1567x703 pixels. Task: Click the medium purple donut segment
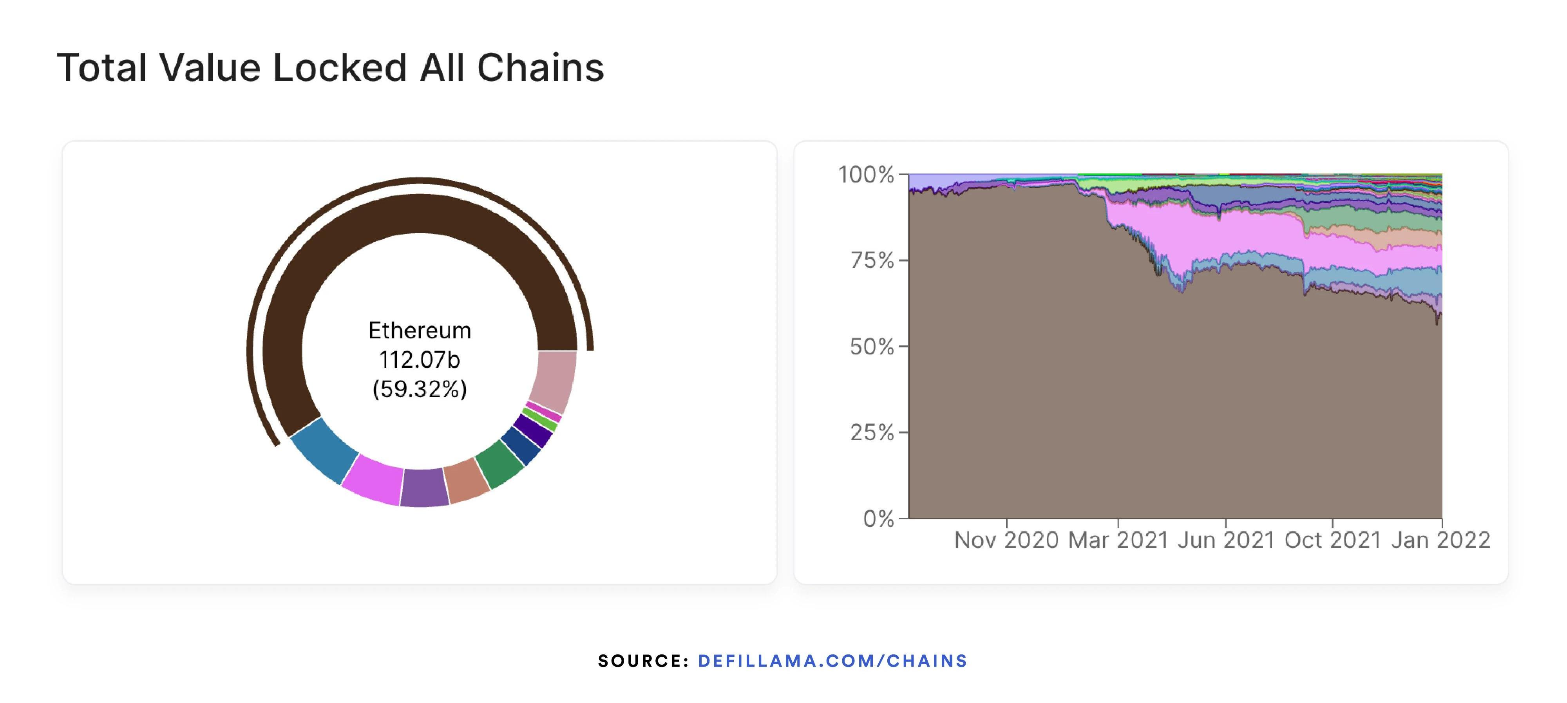pos(425,487)
